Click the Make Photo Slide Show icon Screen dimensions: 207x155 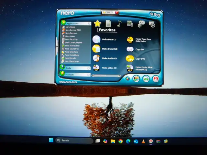(130, 68)
